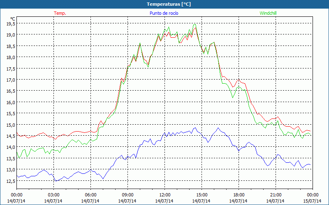329x205 pixels.
Task: Click the 03:00 time axis label
Action: [53, 195]
